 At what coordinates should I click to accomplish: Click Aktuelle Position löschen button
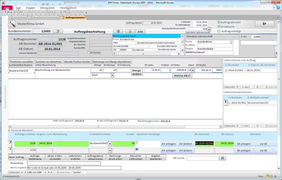click(78, 62)
